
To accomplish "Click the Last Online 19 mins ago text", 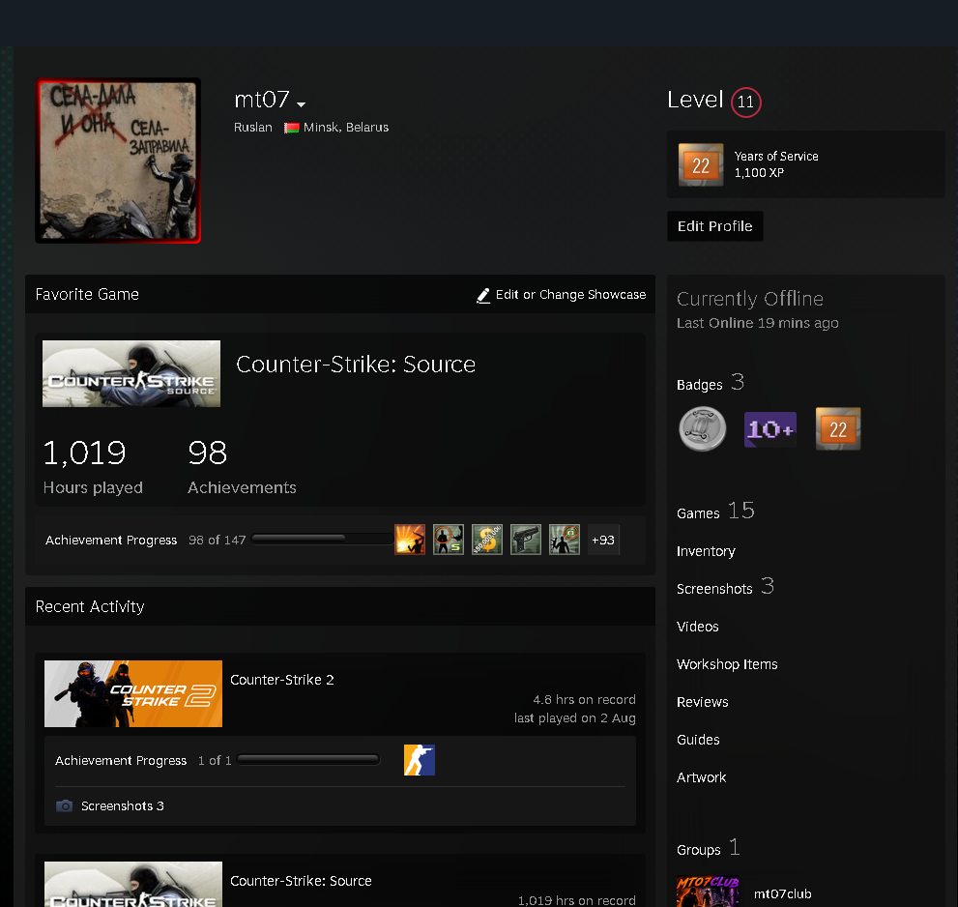I will [x=757, y=323].
